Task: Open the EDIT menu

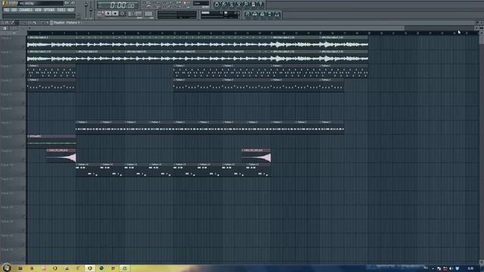Action: 14,10
